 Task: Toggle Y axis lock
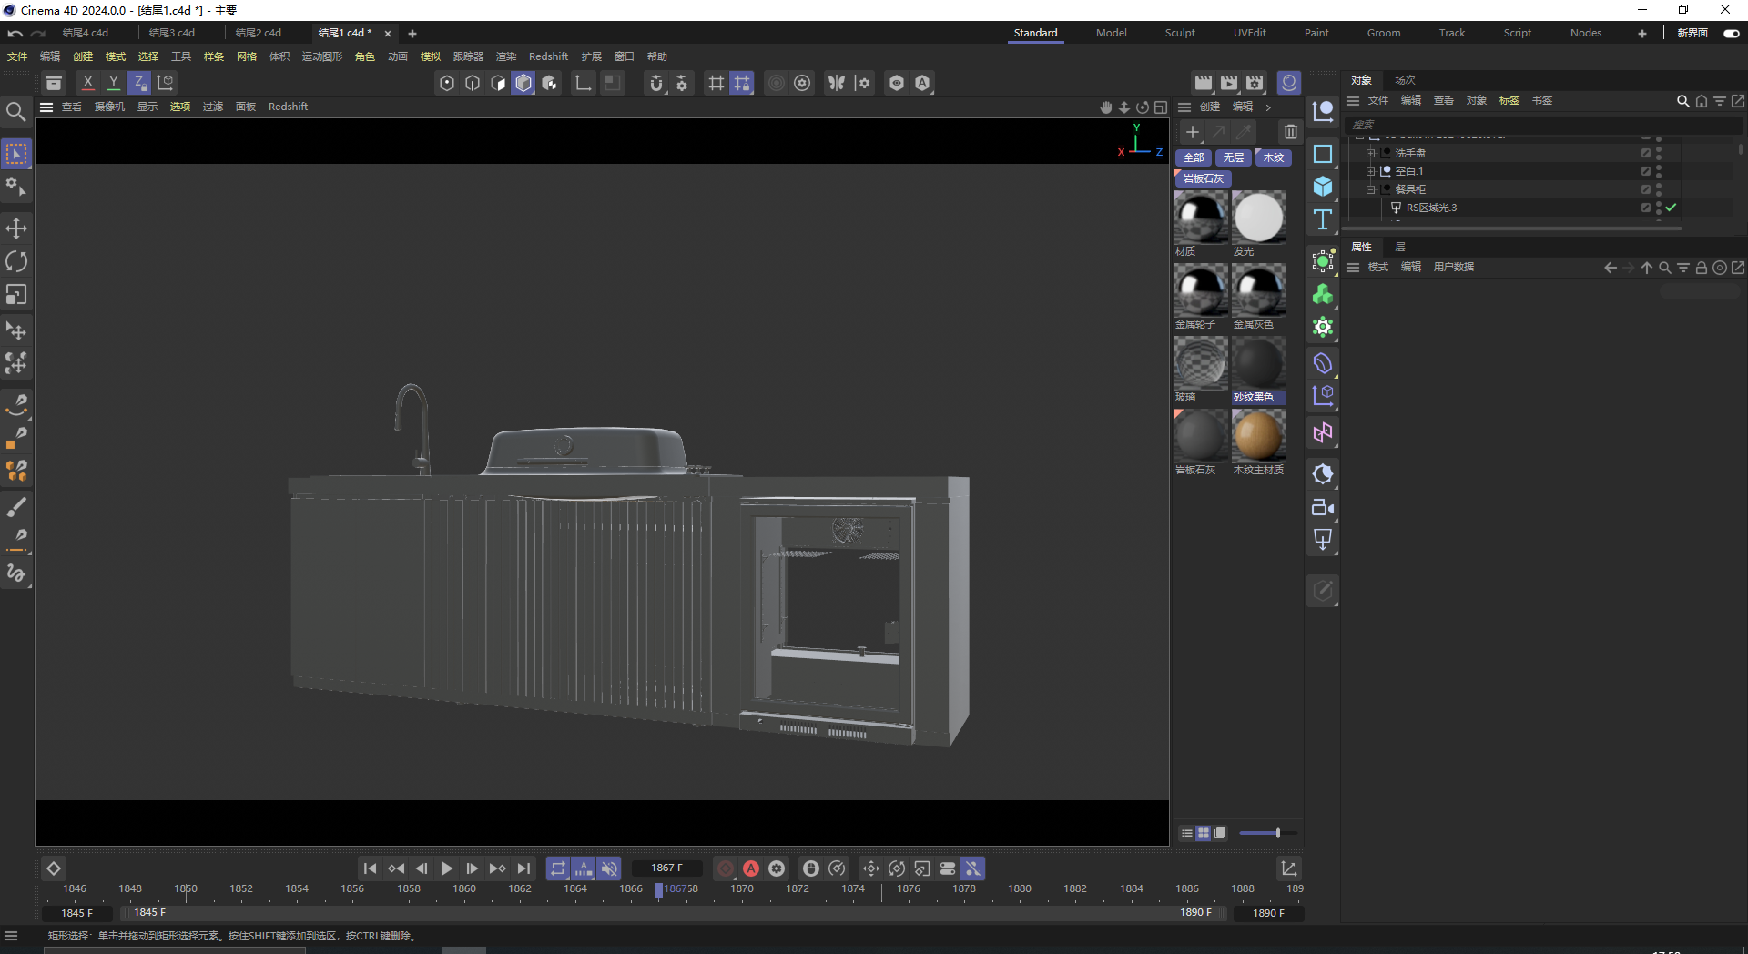(x=114, y=83)
